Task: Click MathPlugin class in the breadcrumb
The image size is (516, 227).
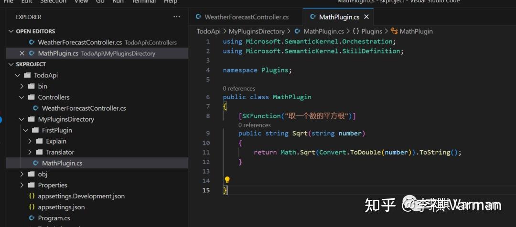Action: point(416,31)
